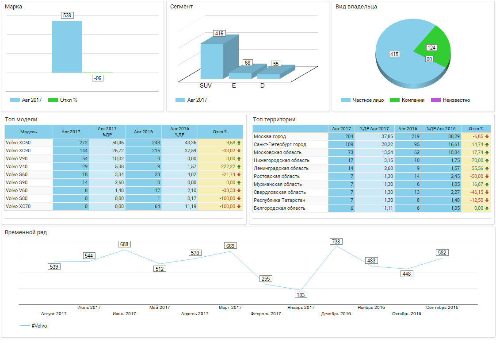Sort models table by Авг 2017 header

tap(71, 132)
